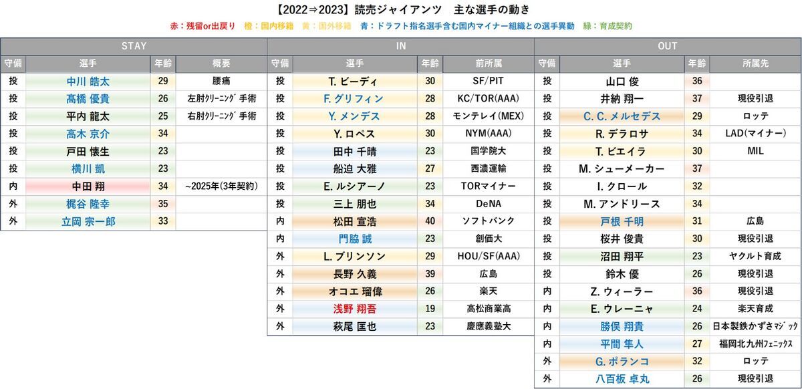Select player 戸根 千明
The image size is (802, 389).
pyautogui.click(x=622, y=221)
